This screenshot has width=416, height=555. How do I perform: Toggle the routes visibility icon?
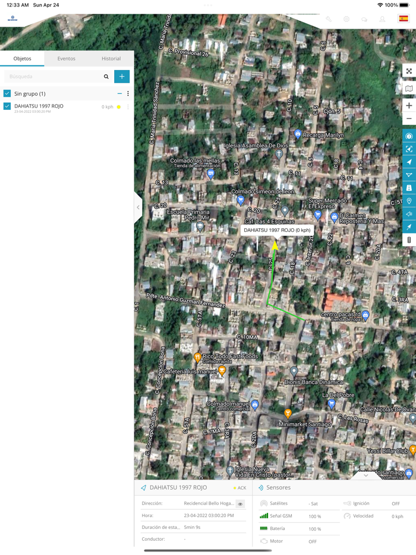coord(409,175)
